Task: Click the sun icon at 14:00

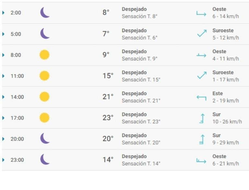Action: click(44, 97)
